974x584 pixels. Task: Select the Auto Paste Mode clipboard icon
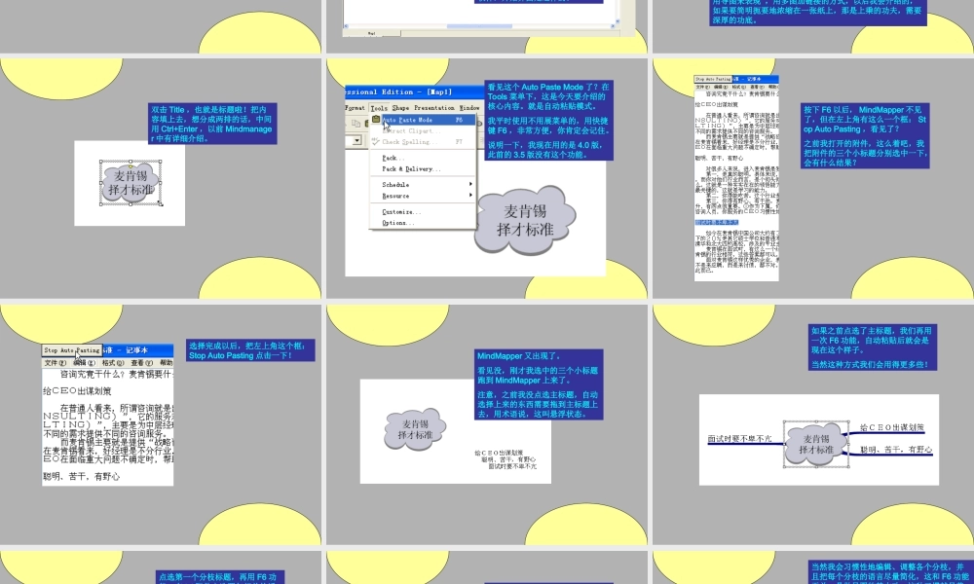point(376,120)
